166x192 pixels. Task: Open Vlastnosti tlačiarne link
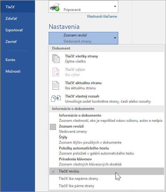click(x=102, y=16)
